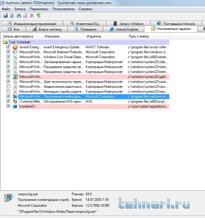Enable the Уведомления родительск... checkbox
205x218 pixels.
[8, 86]
